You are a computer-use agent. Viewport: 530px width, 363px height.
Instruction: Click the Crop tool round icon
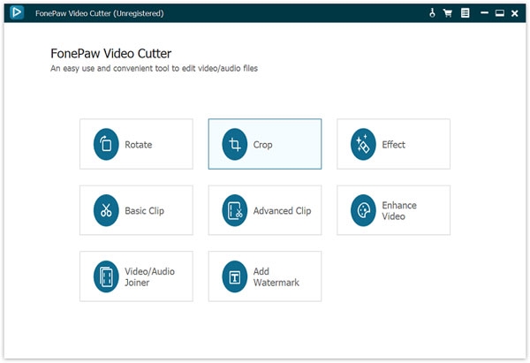pyautogui.click(x=235, y=144)
